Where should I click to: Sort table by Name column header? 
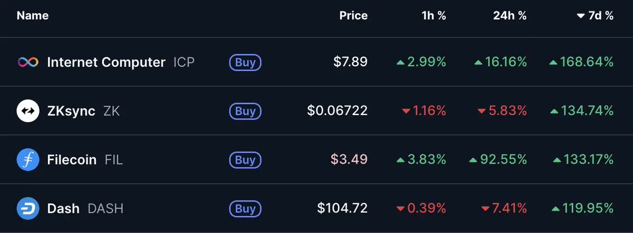click(x=33, y=16)
